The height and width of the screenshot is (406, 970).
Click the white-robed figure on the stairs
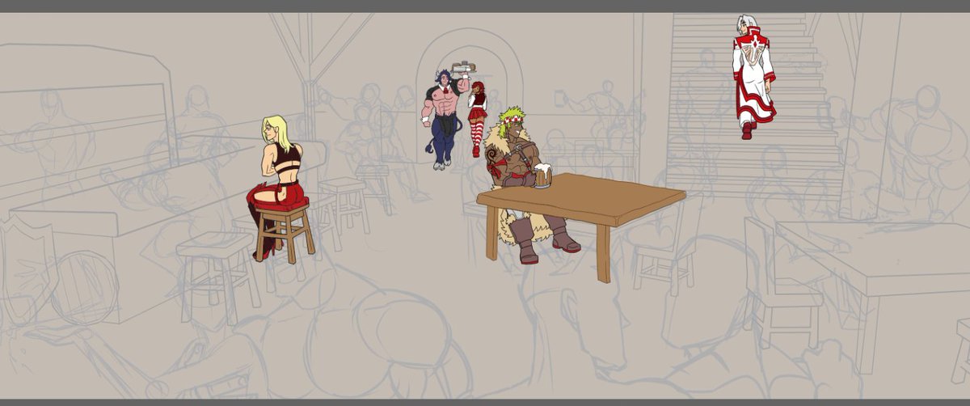pyautogui.click(x=753, y=77)
